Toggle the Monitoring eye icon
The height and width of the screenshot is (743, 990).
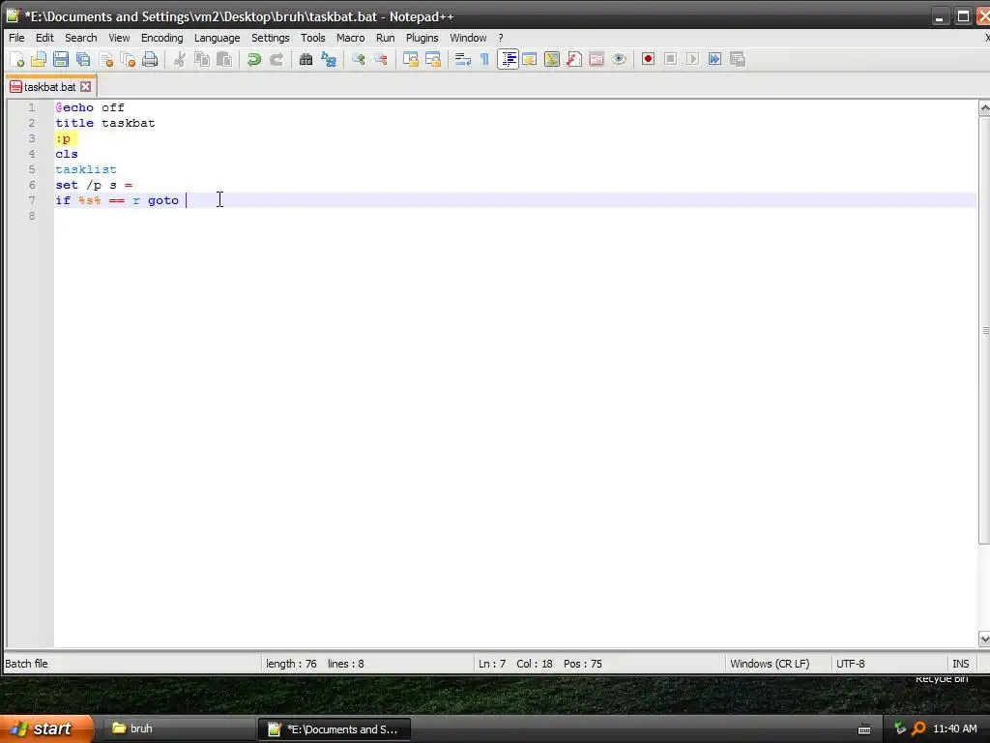619,59
